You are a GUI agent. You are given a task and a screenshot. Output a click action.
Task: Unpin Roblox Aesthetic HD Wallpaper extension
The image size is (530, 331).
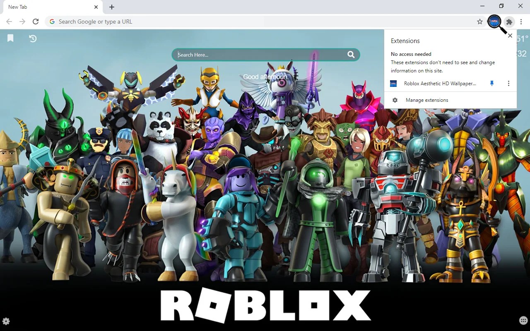[x=492, y=84]
